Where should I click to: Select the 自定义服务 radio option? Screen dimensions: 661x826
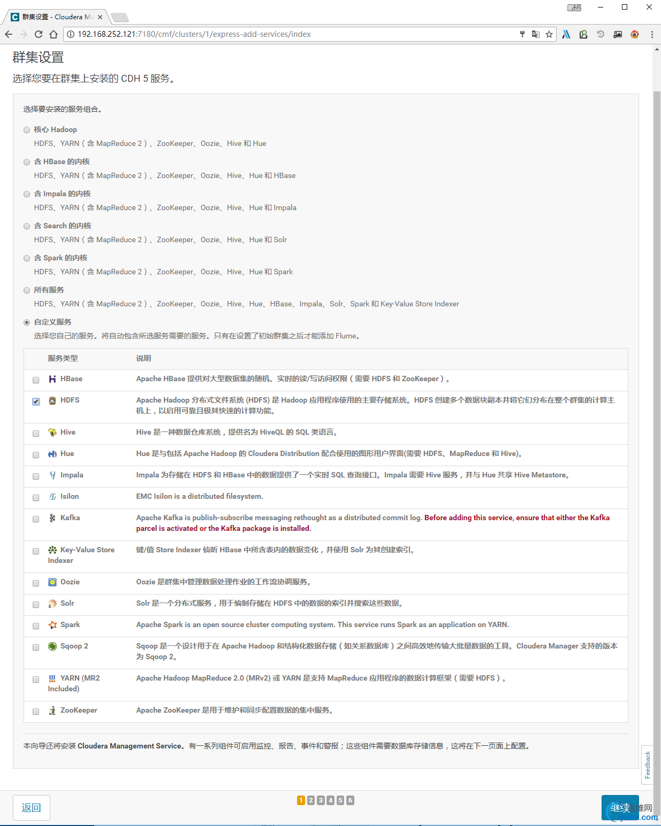click(27, 322)
